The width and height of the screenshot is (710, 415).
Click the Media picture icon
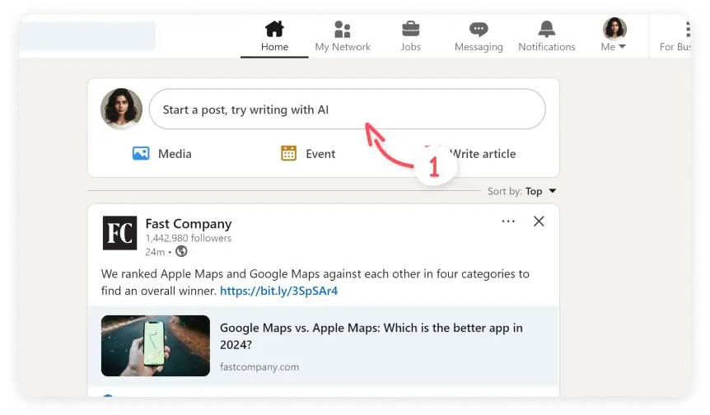[x=141, y=153]
